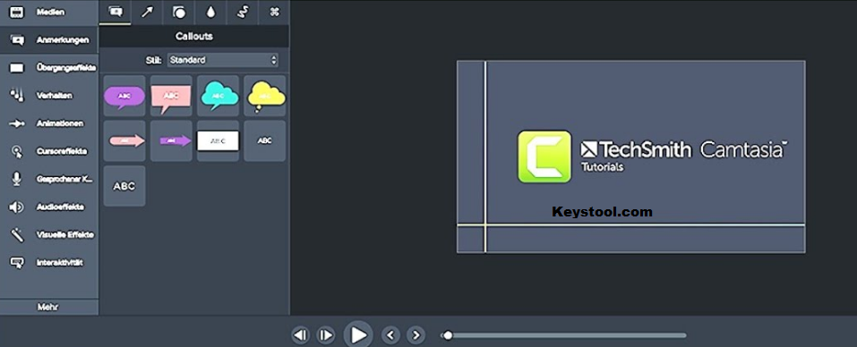
Task: Open the Verhalten sidebar item
Action: (49, 96)
